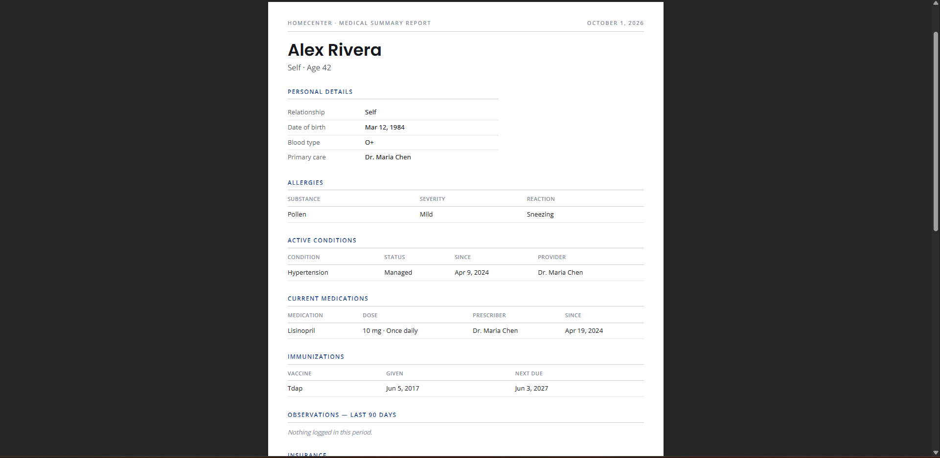Image resolution: width=940 pixels, height=458 pixels.
Task: Click the Lisinopril medication cell
Action: tap(301, 330)
